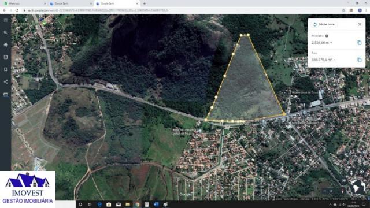Switch to the middle Google Earth tab

(71, 3)
